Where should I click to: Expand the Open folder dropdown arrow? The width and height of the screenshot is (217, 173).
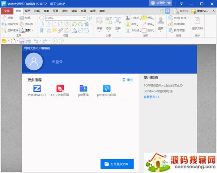click(x=9, y=41)
